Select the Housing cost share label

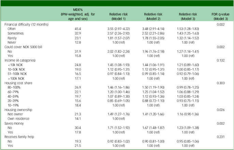tap(18, 83)
